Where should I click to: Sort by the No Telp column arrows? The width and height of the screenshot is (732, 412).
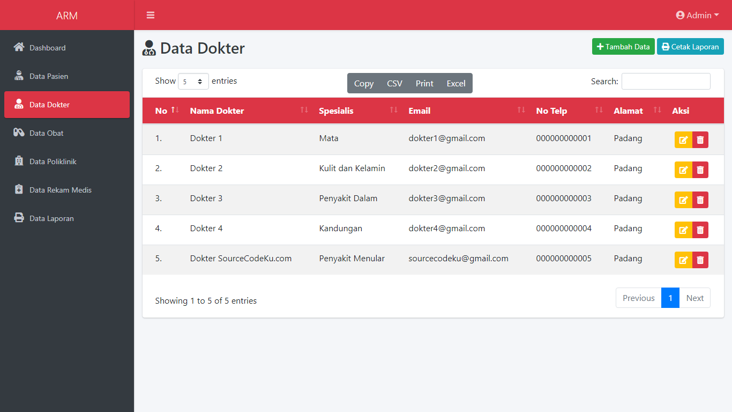[599, 110]
